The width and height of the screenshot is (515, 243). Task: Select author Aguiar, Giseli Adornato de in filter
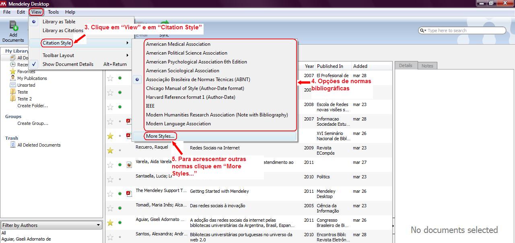(x=26, y=239)
